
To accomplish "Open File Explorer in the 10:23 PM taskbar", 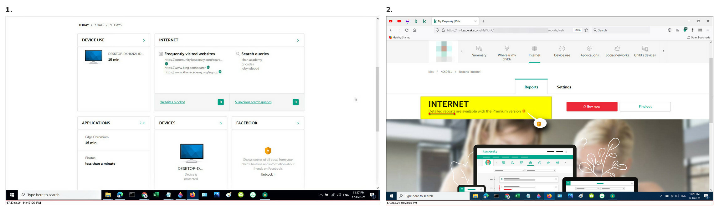I will pyautogui.click(x=475, y=196).
